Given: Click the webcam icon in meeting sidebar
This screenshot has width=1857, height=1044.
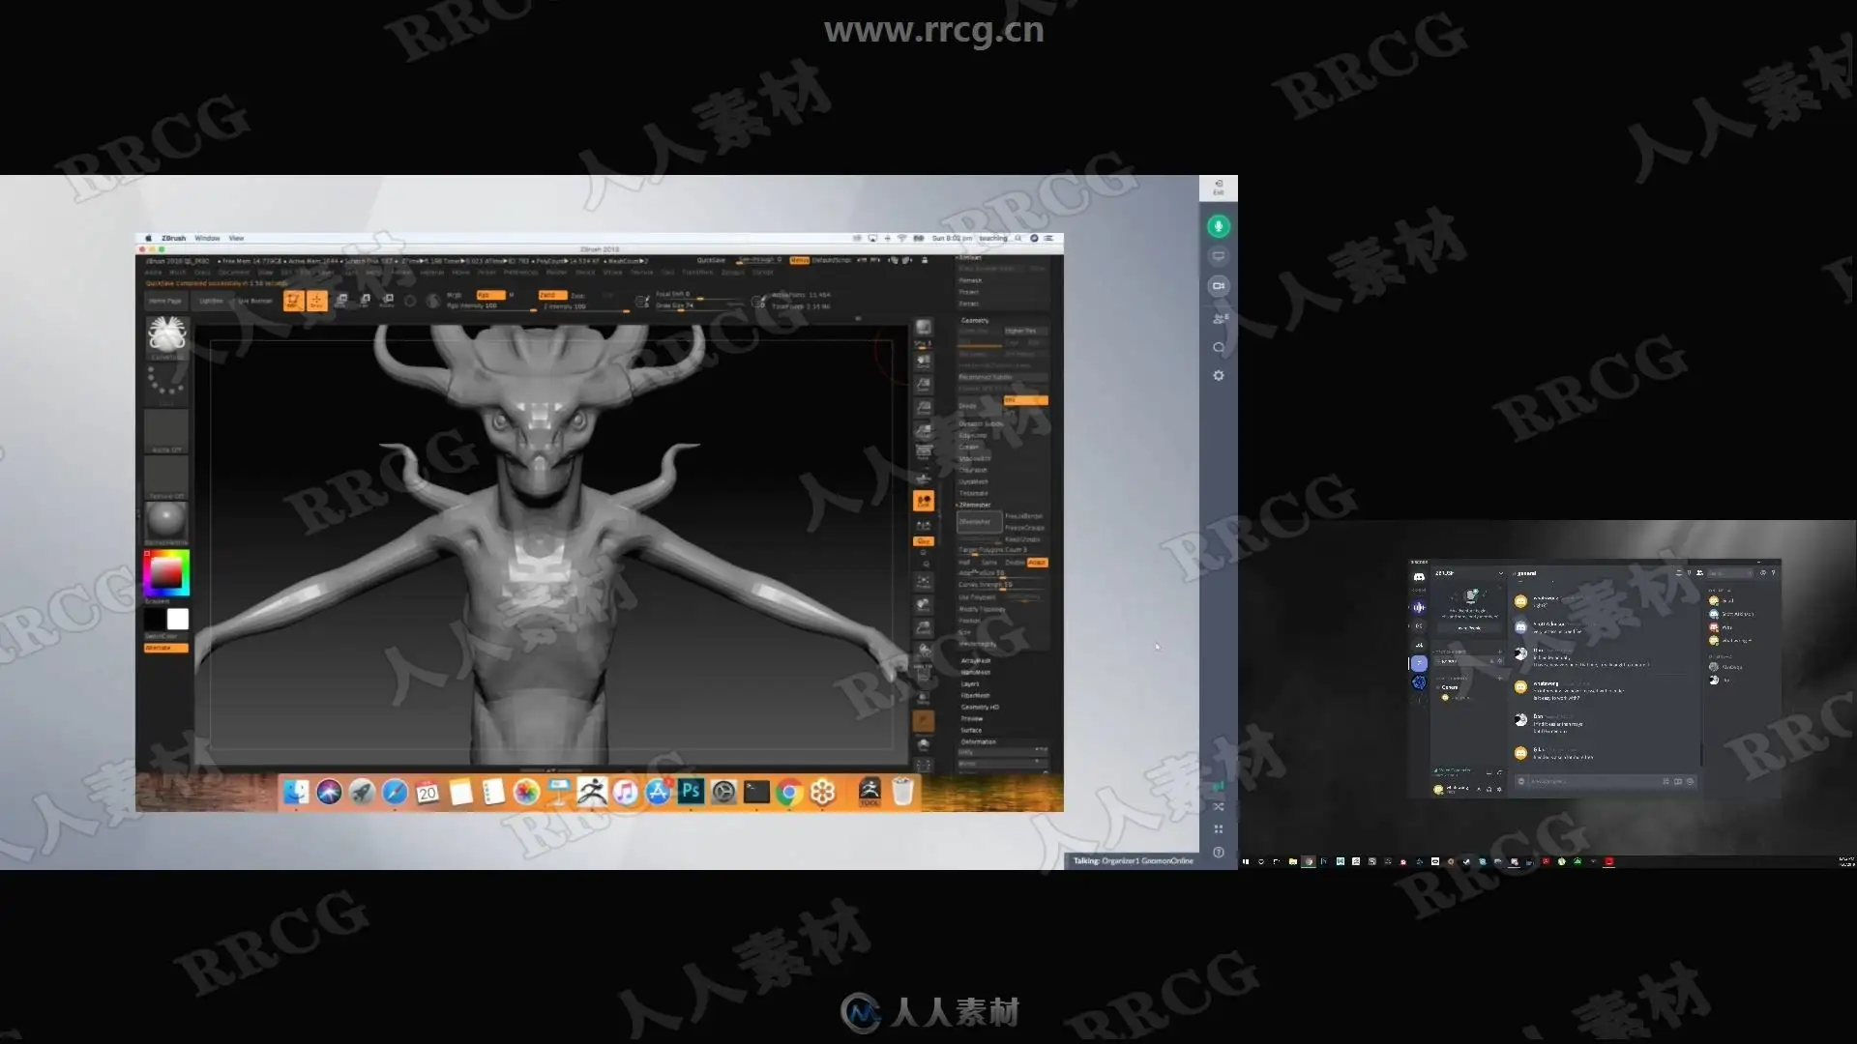Looking at the screenshot, I should click(x=1218, y=286).
